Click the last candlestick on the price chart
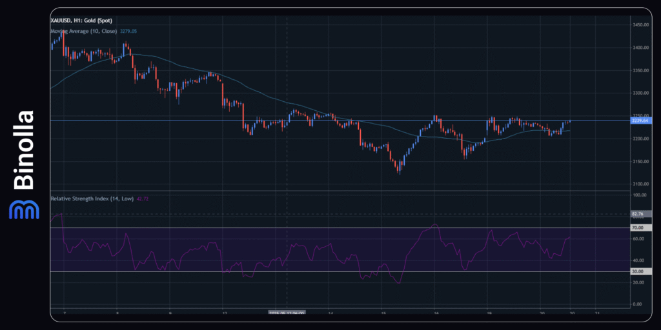Screen dimensions: 661x330 (570, 121)
